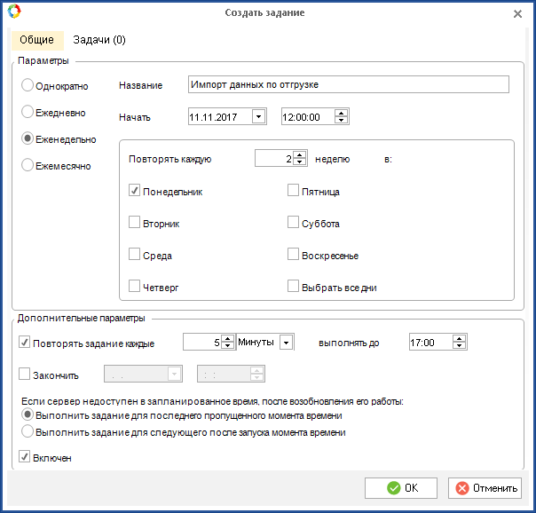Check the Выбрать все дни box

[x=293, y=287]
